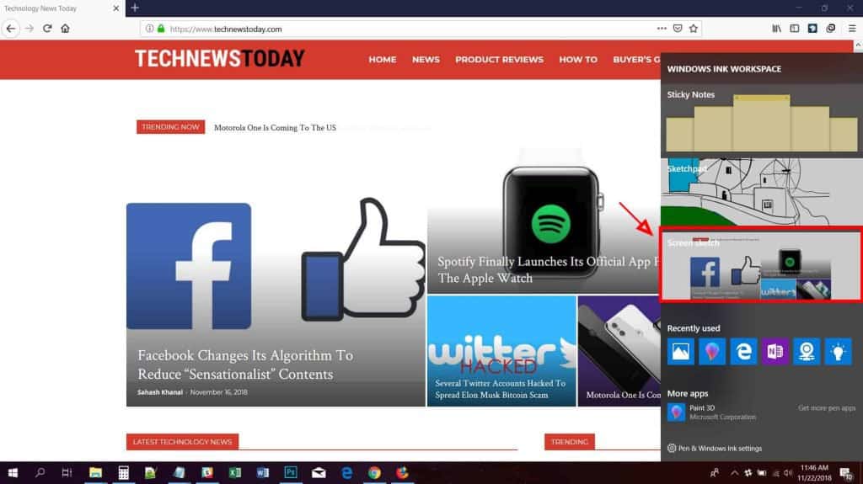Open Word from the taskbar
863x484 pixels.
pos(263,472)
